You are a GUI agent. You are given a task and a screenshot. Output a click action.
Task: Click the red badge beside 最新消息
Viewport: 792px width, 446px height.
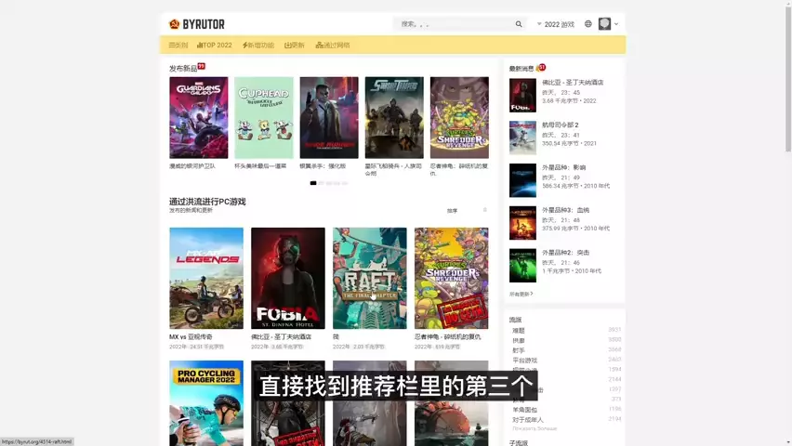point(541,67)
